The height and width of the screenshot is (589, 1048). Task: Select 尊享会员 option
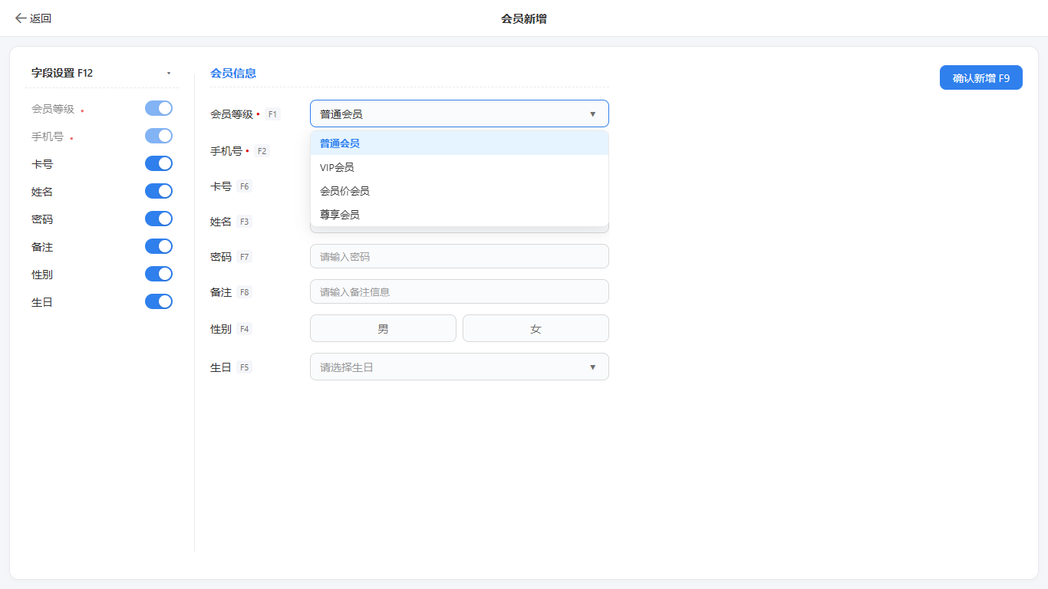[460, 215]
